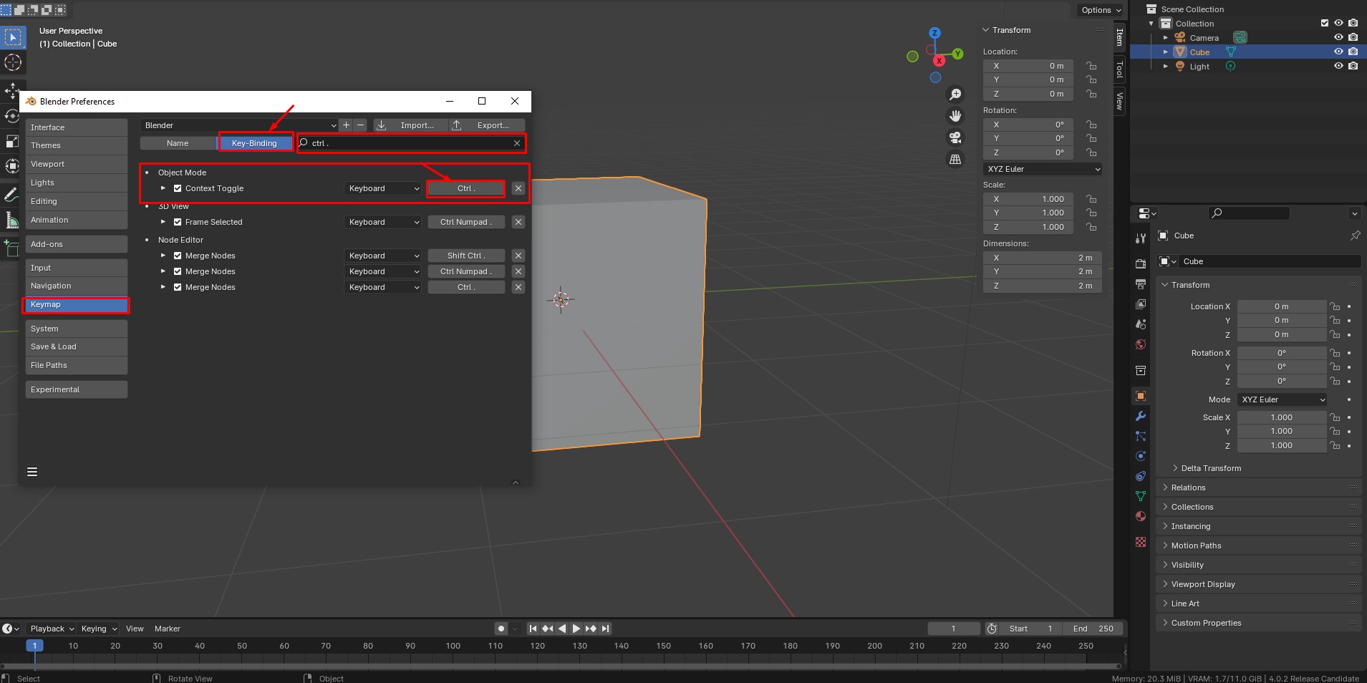Uncheck Frame Selected keymap item
Image resolution: width=1367 pixels, height=683 pixels.
178,222
